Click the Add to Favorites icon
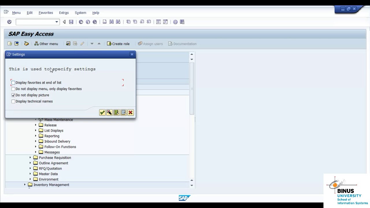The height and width of the screenshot is (208, 370). 68,44
